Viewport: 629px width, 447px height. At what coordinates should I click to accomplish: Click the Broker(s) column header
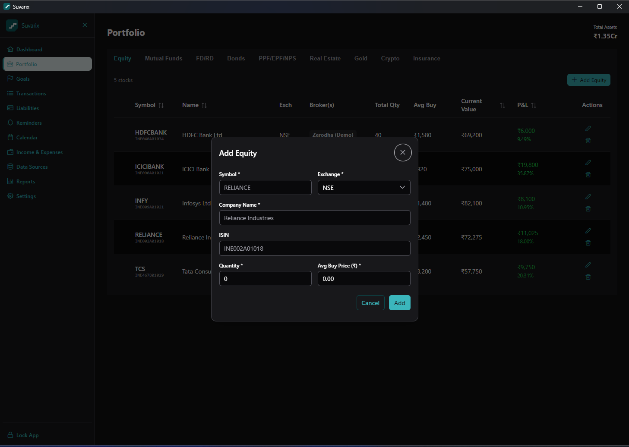coord(322,105)
